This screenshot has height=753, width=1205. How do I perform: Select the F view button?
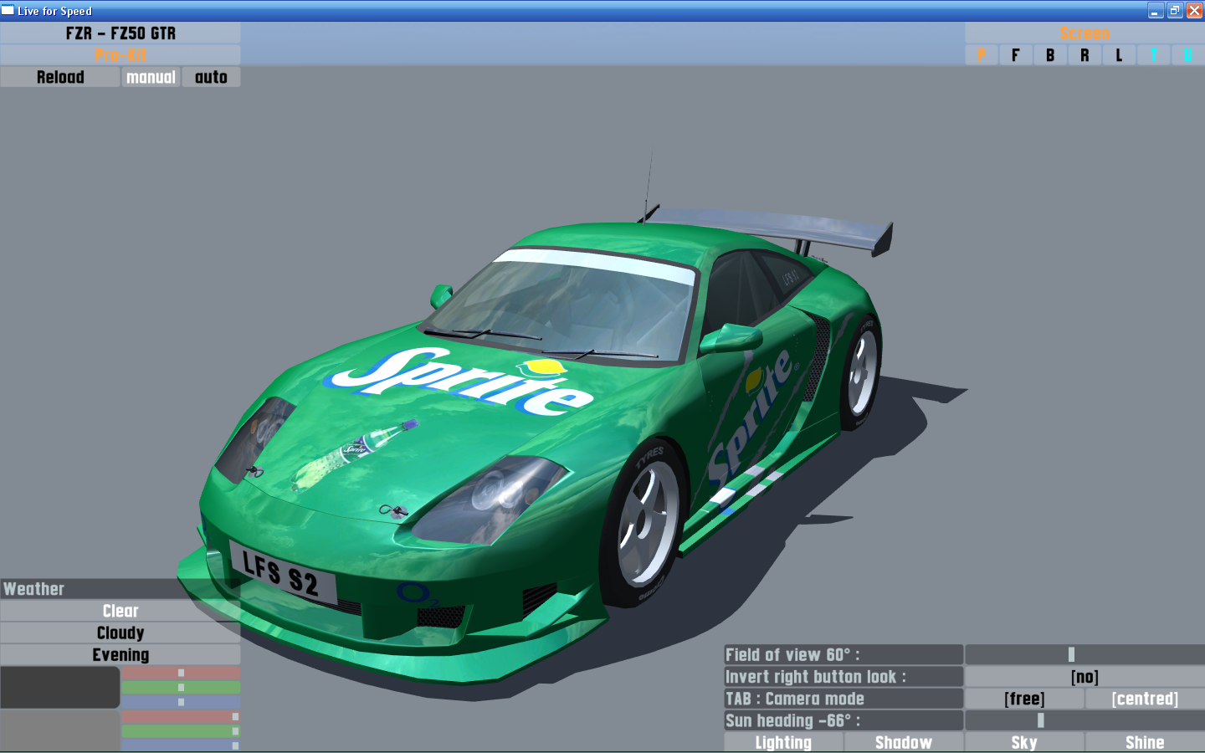[x=1016, y=55]
